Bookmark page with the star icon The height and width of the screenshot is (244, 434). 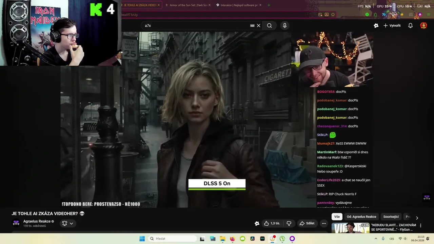(333, 15)
